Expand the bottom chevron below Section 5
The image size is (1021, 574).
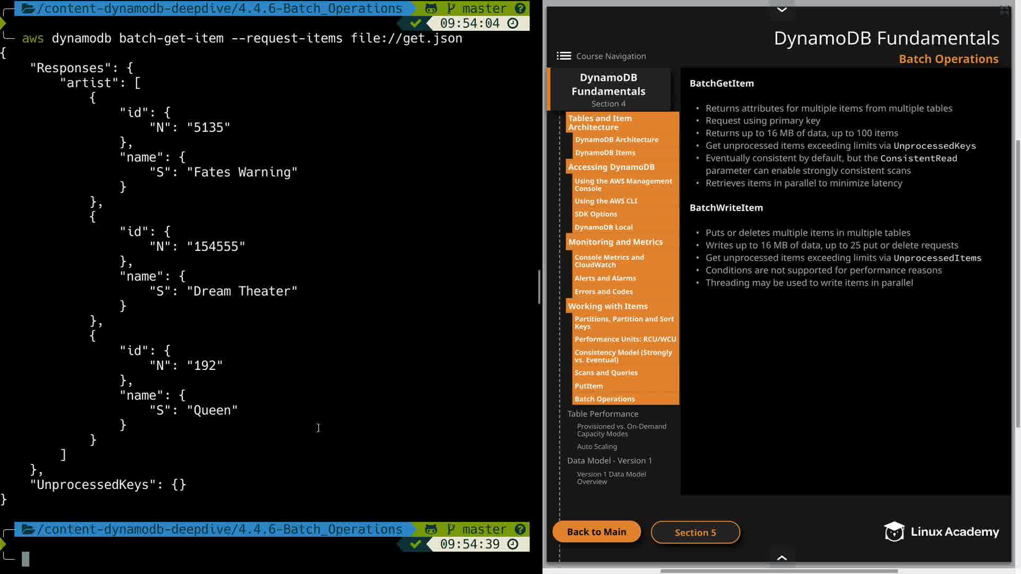click(782, 558)
